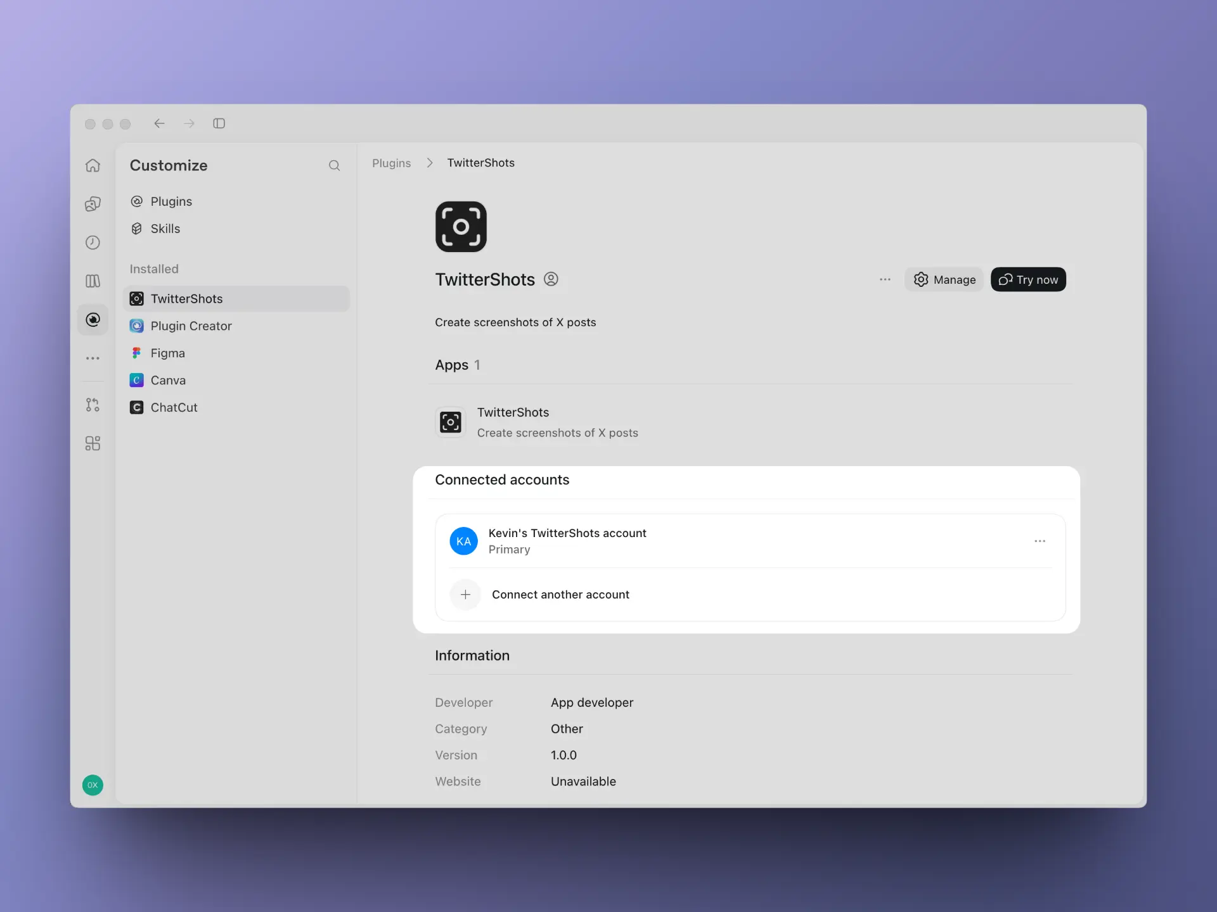
Task: Select Canva in installed list
Action: pyautogui.click(x=236, y=381)
